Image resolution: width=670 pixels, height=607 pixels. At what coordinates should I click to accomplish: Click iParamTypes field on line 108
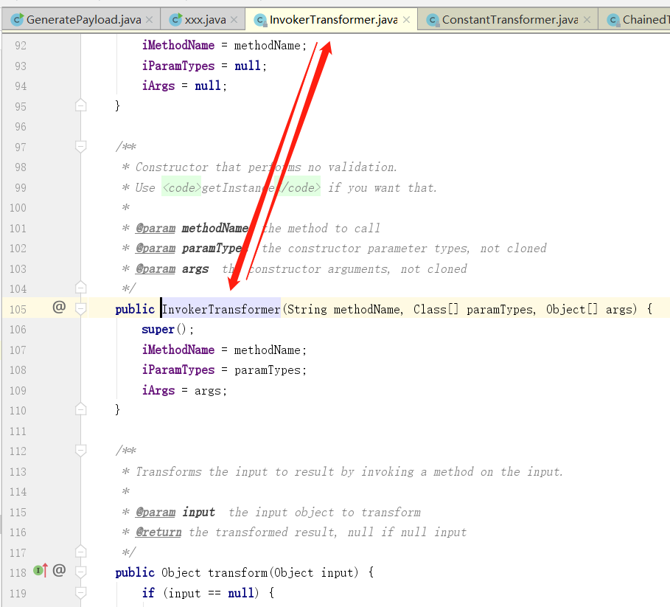[x=178, y=370]
